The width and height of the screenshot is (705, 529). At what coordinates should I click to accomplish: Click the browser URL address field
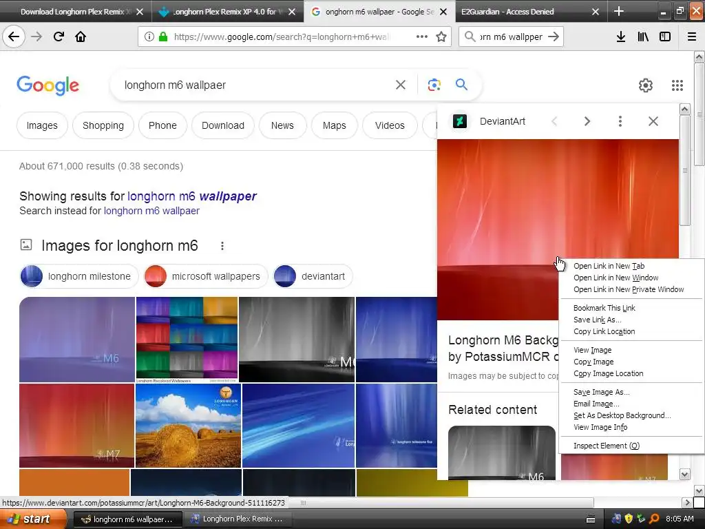pos(281,37)
